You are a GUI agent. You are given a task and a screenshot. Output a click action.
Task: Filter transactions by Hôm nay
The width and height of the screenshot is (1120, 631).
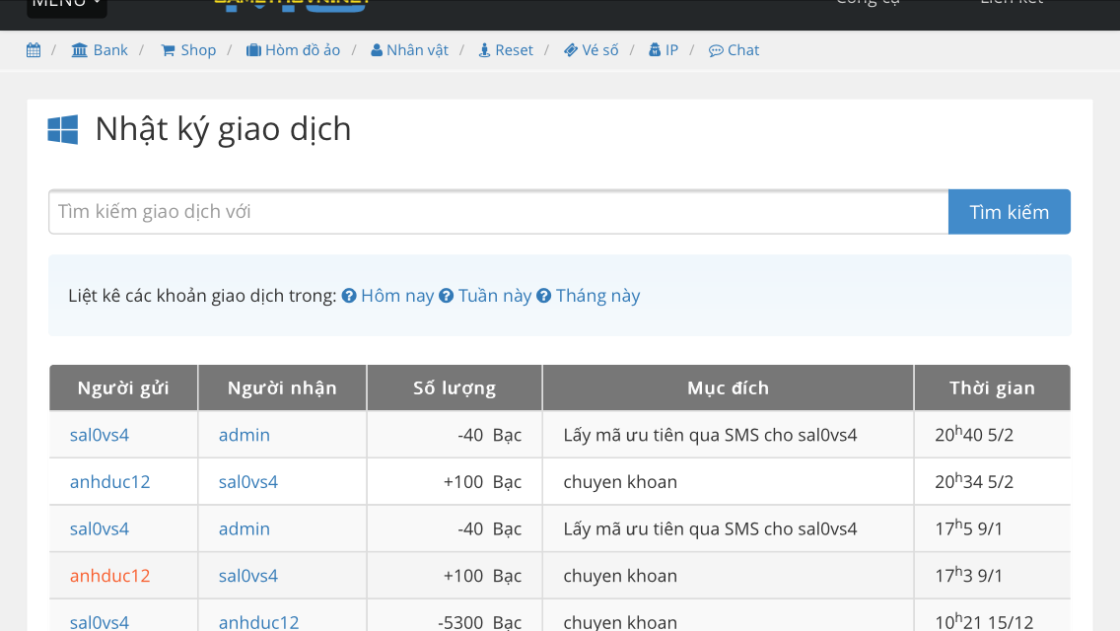tap(388, 296)
